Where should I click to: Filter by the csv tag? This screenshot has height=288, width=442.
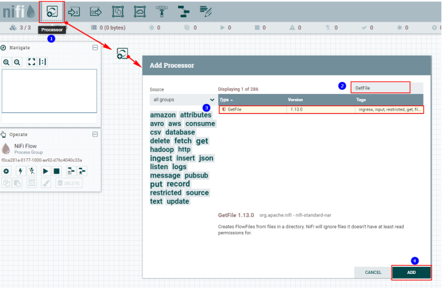coord(156,132)
